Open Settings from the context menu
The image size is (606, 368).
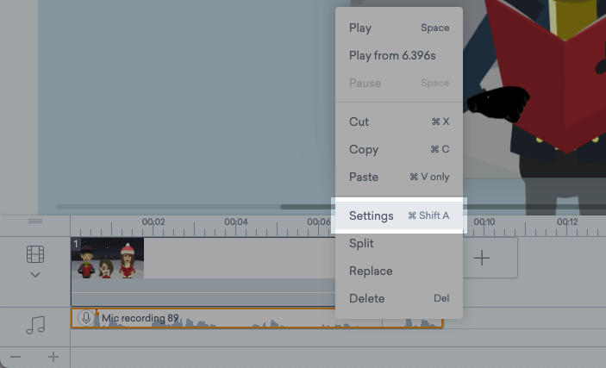click(371, 215)
